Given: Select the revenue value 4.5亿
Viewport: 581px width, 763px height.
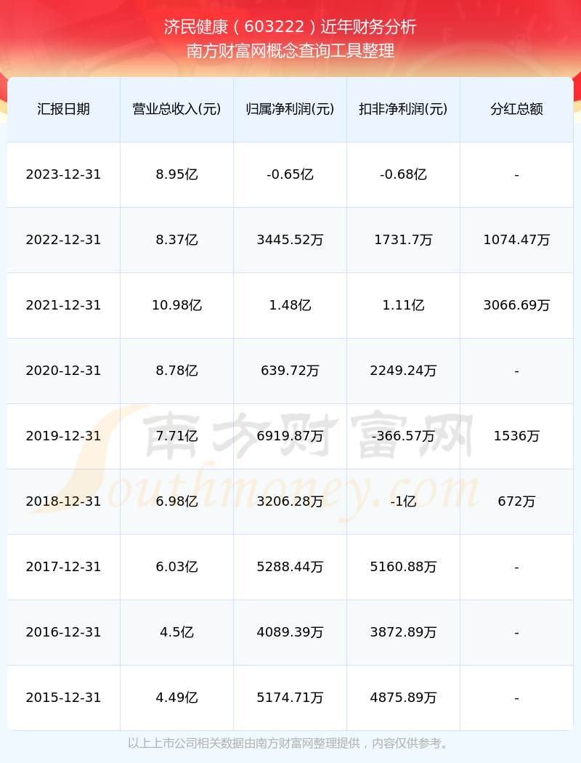Looking at the screenshot, I should click(x=177, y=632).
